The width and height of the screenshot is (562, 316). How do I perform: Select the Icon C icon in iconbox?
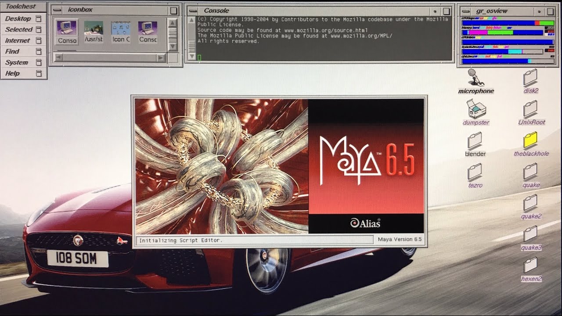tap(121, 32)
